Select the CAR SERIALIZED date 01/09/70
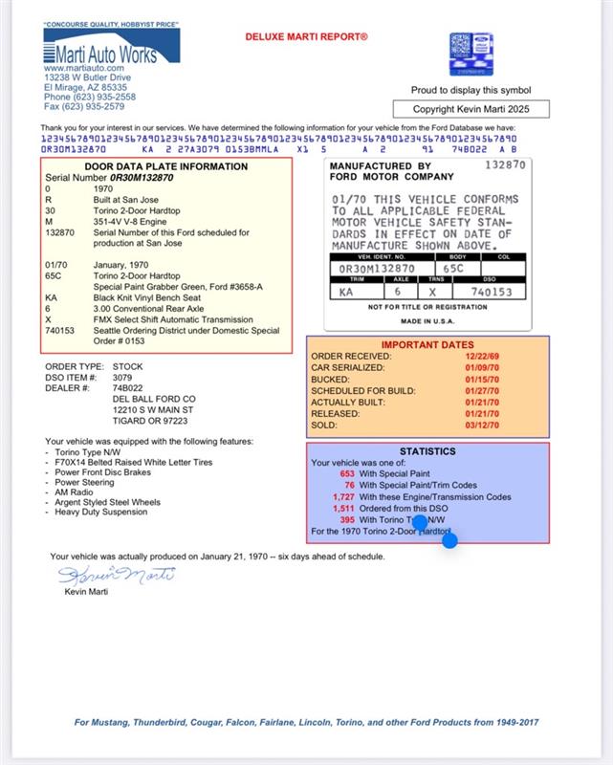This screenshot has width=613, height=765. 482,368
